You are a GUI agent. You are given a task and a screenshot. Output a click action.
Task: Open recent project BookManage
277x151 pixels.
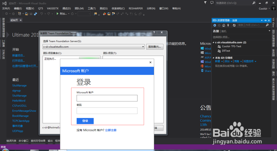[20, 116]
